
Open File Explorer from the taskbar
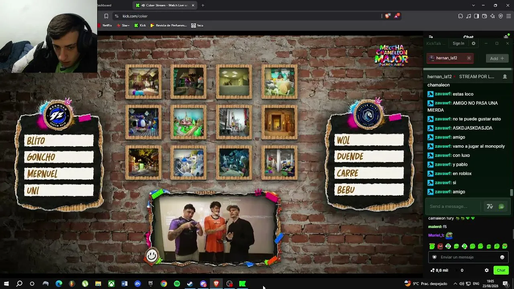point(98,284)
